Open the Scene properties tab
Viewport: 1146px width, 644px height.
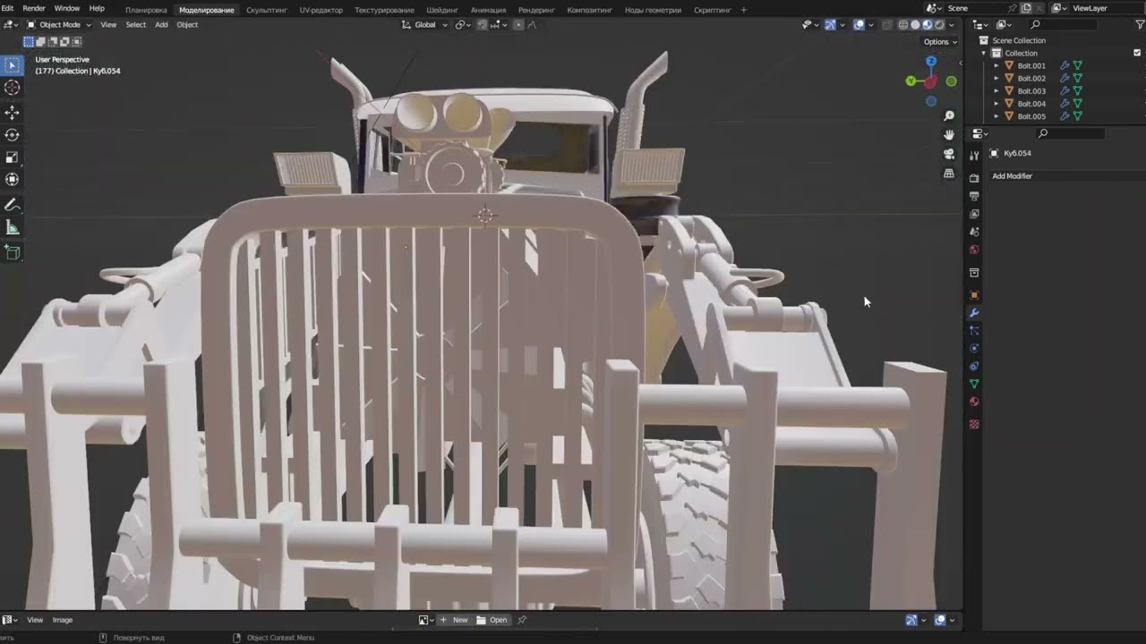point(974,232)
